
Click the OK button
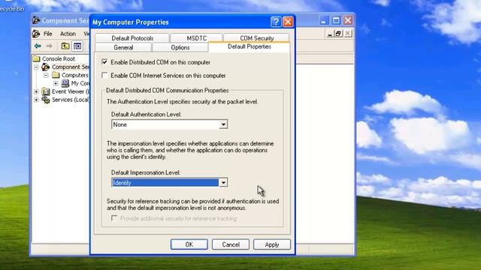pyautogui.click(x=189, y=244)
